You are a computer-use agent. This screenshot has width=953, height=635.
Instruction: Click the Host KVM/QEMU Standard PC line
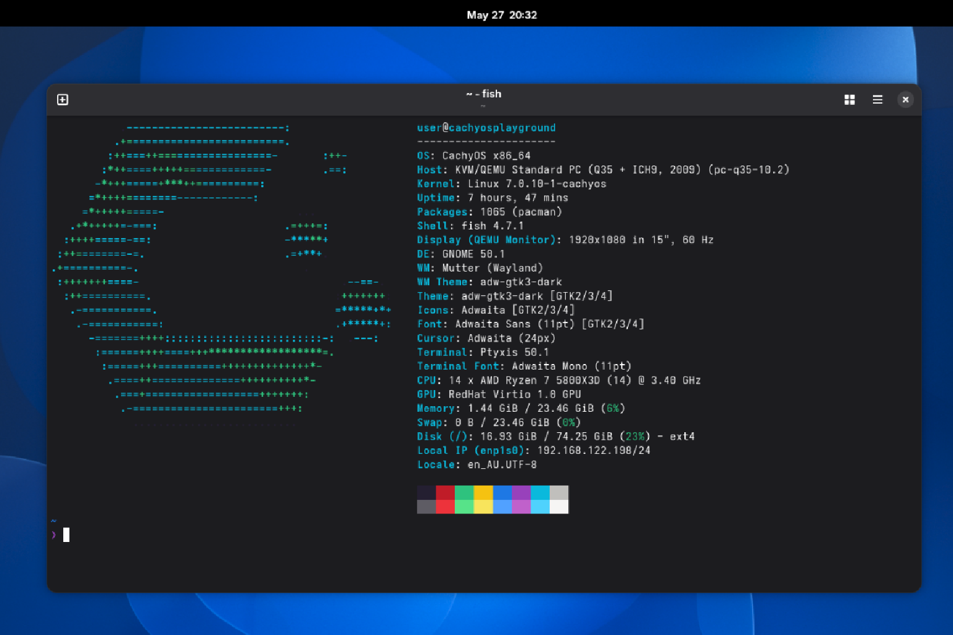[x=603, y=170]
